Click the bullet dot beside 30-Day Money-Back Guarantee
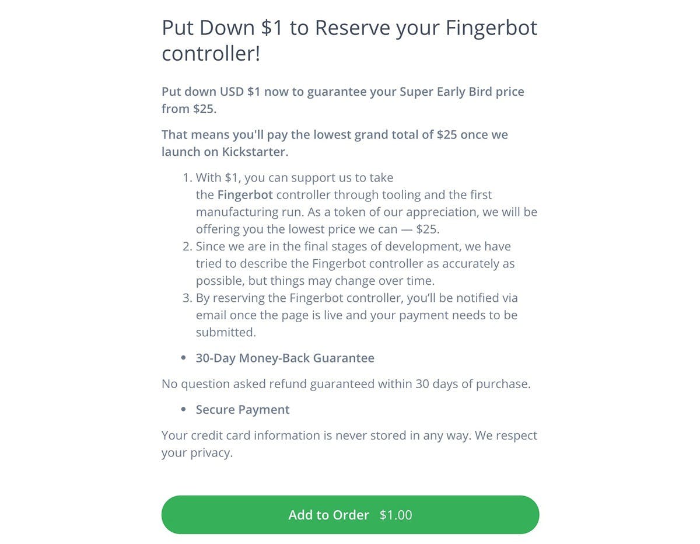Image resolution: width=700 pixels, height=544 pixels. (184, 358)
